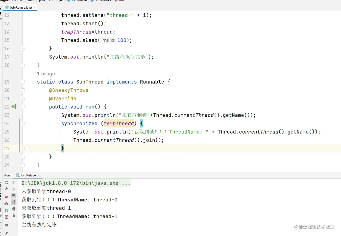The width and height of the screenshot is (341, 236).
Task: Collapse the fold marker on line 16
Action: [x=22, y=48]
